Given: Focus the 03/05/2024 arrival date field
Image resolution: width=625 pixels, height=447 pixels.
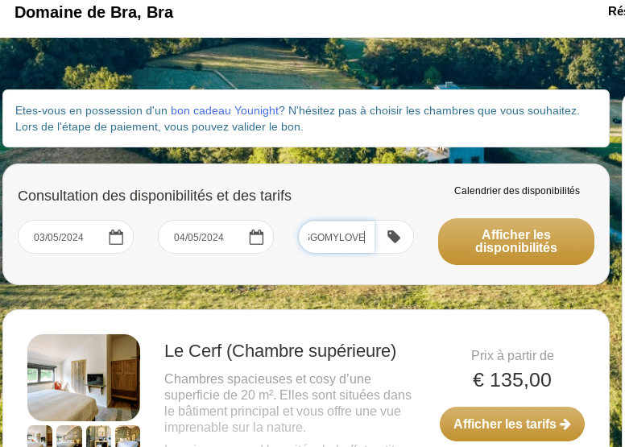Looking at the screenshot, I should point(64,237).
